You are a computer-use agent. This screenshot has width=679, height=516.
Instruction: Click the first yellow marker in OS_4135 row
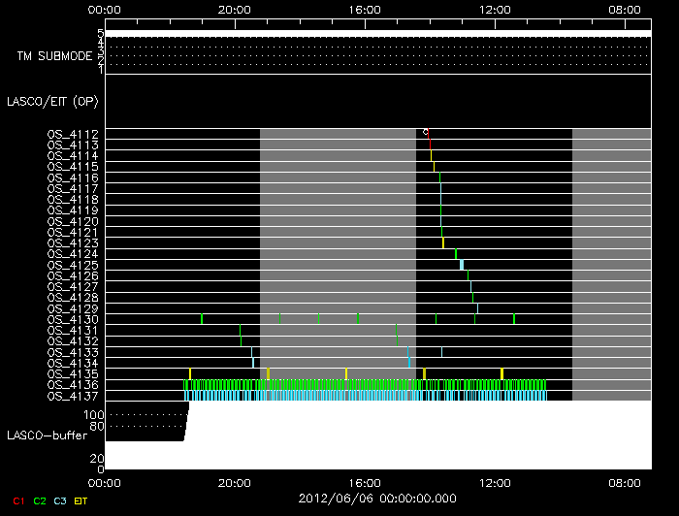click(190, 373)
